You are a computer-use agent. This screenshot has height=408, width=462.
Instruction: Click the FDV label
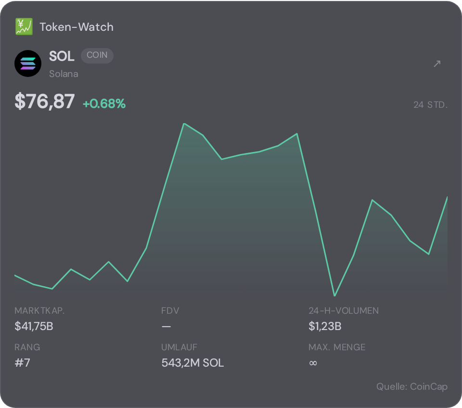(170, 310)
